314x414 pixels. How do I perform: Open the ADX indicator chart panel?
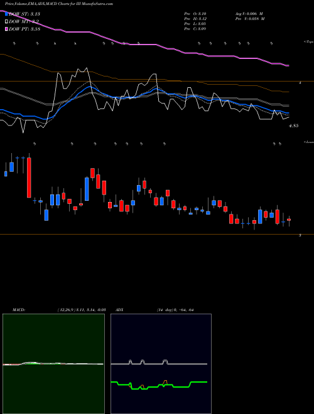coord(161,364)
